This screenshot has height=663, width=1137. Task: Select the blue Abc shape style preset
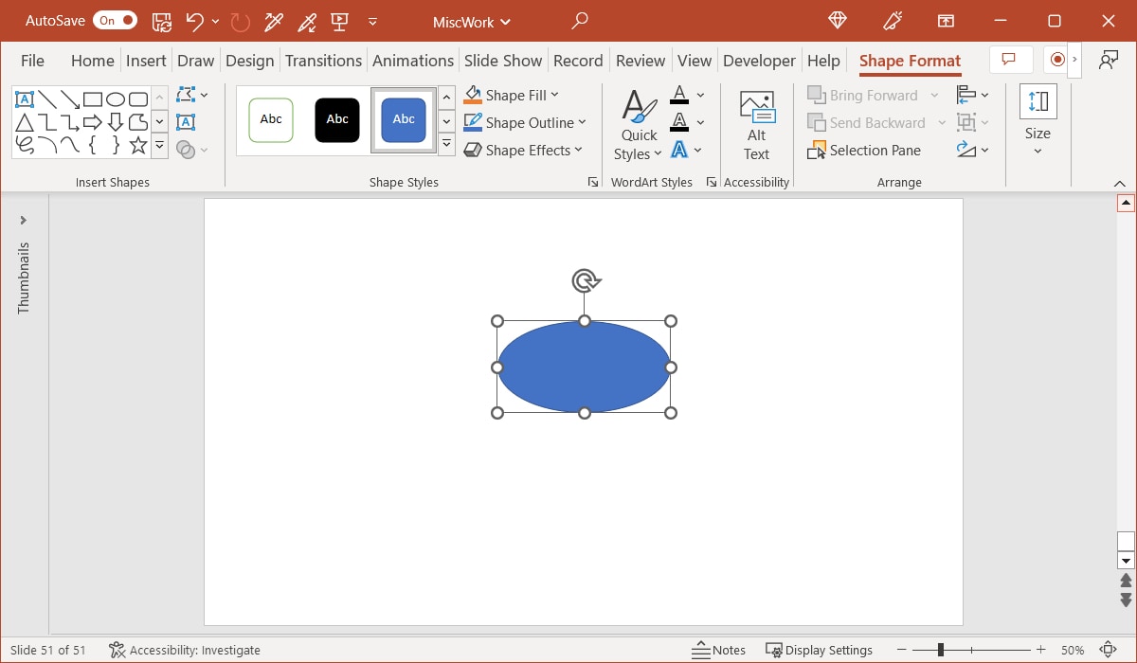click(403, 119)
